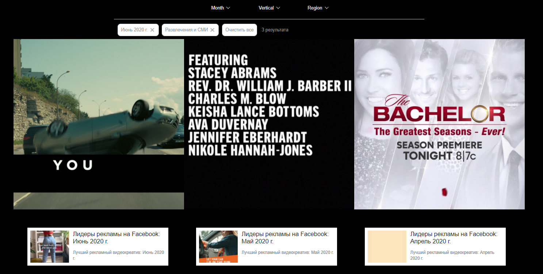Viewport: 543px width, 274px height.
Task: Click the June 2020 article thumbnail image
Action: pos(50,247)
